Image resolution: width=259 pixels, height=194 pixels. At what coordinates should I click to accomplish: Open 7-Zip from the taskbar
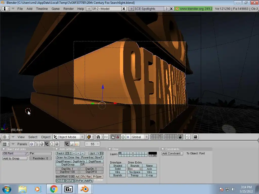click(69, 189)
